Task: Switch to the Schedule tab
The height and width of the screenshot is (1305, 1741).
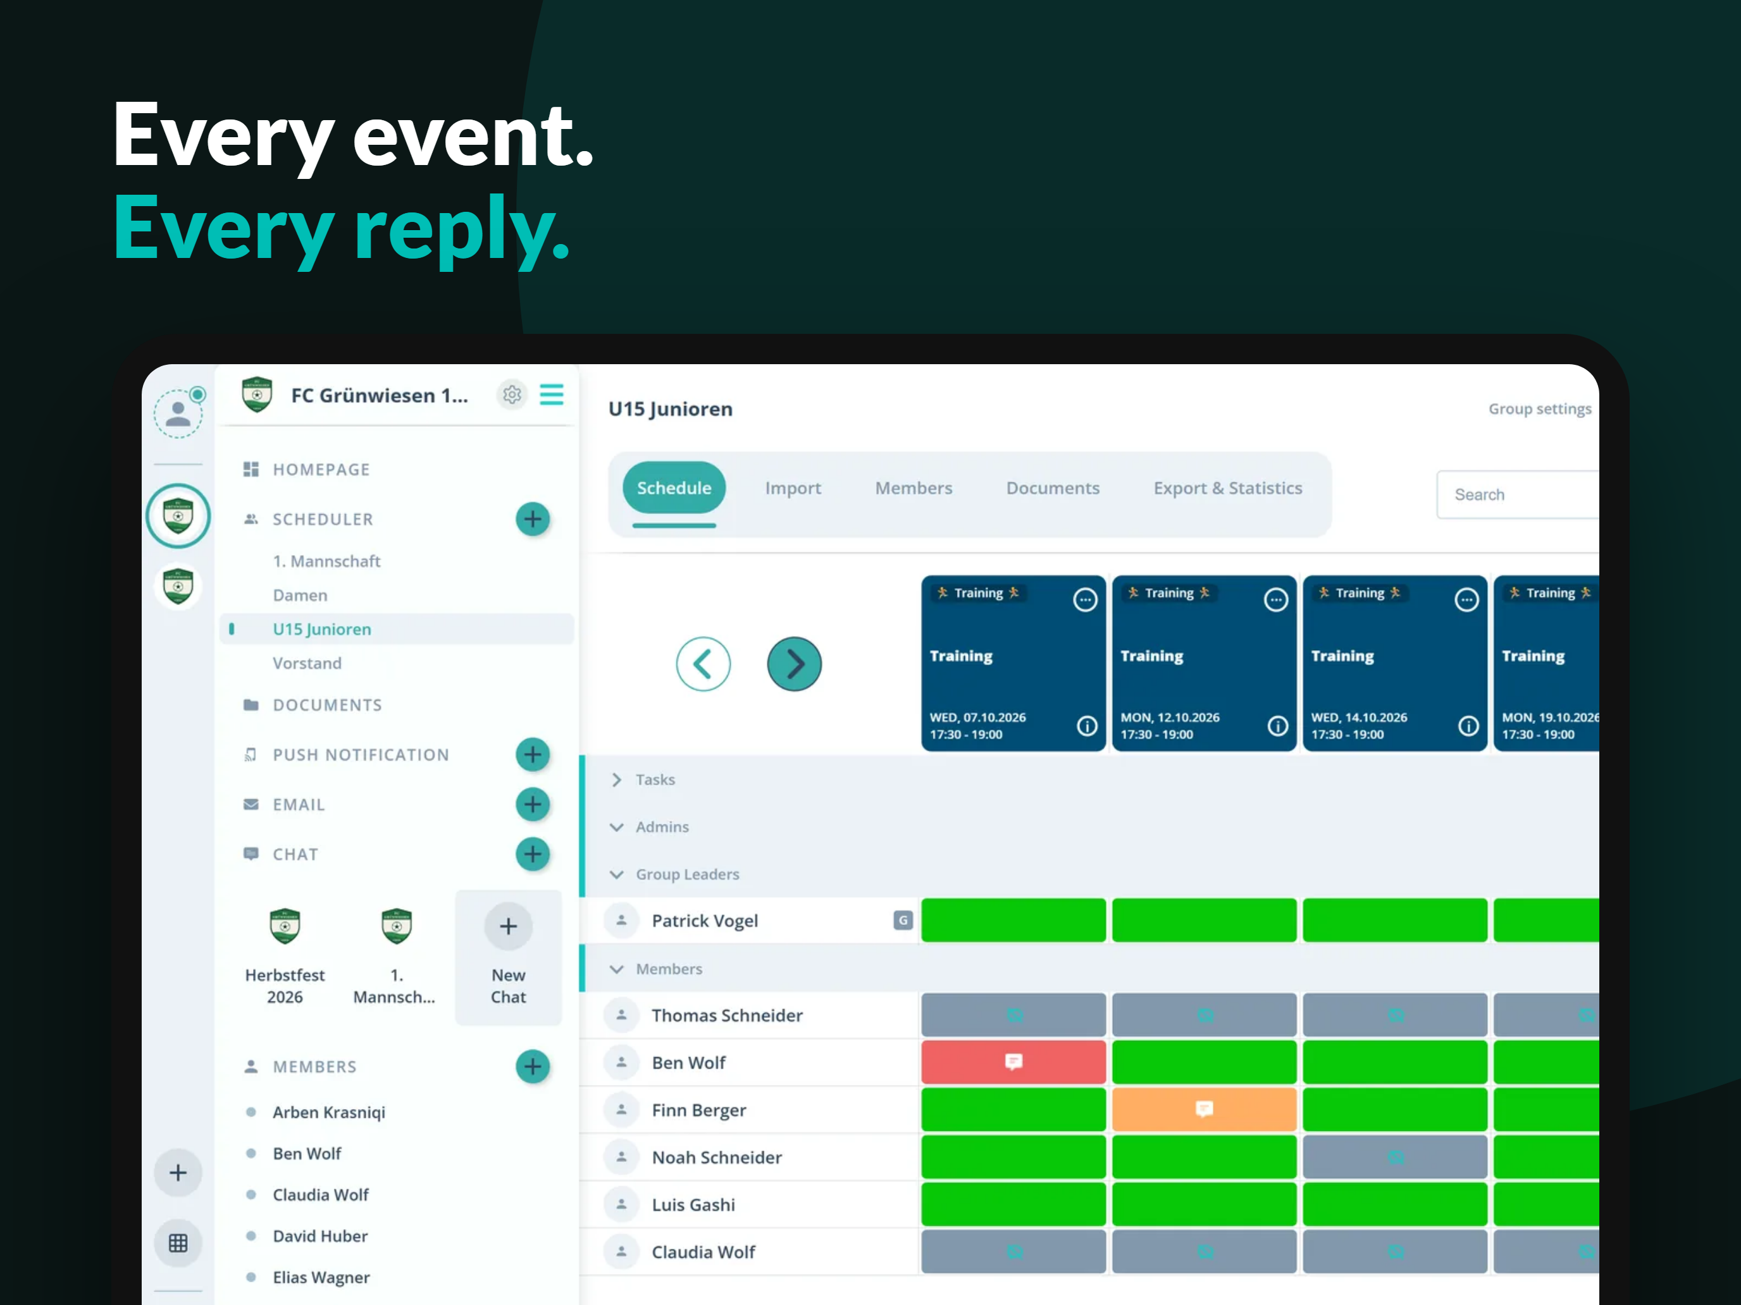Action: (674, 487)
